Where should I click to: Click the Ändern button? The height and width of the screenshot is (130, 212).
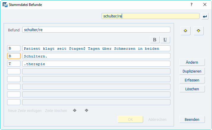point(192,62)
